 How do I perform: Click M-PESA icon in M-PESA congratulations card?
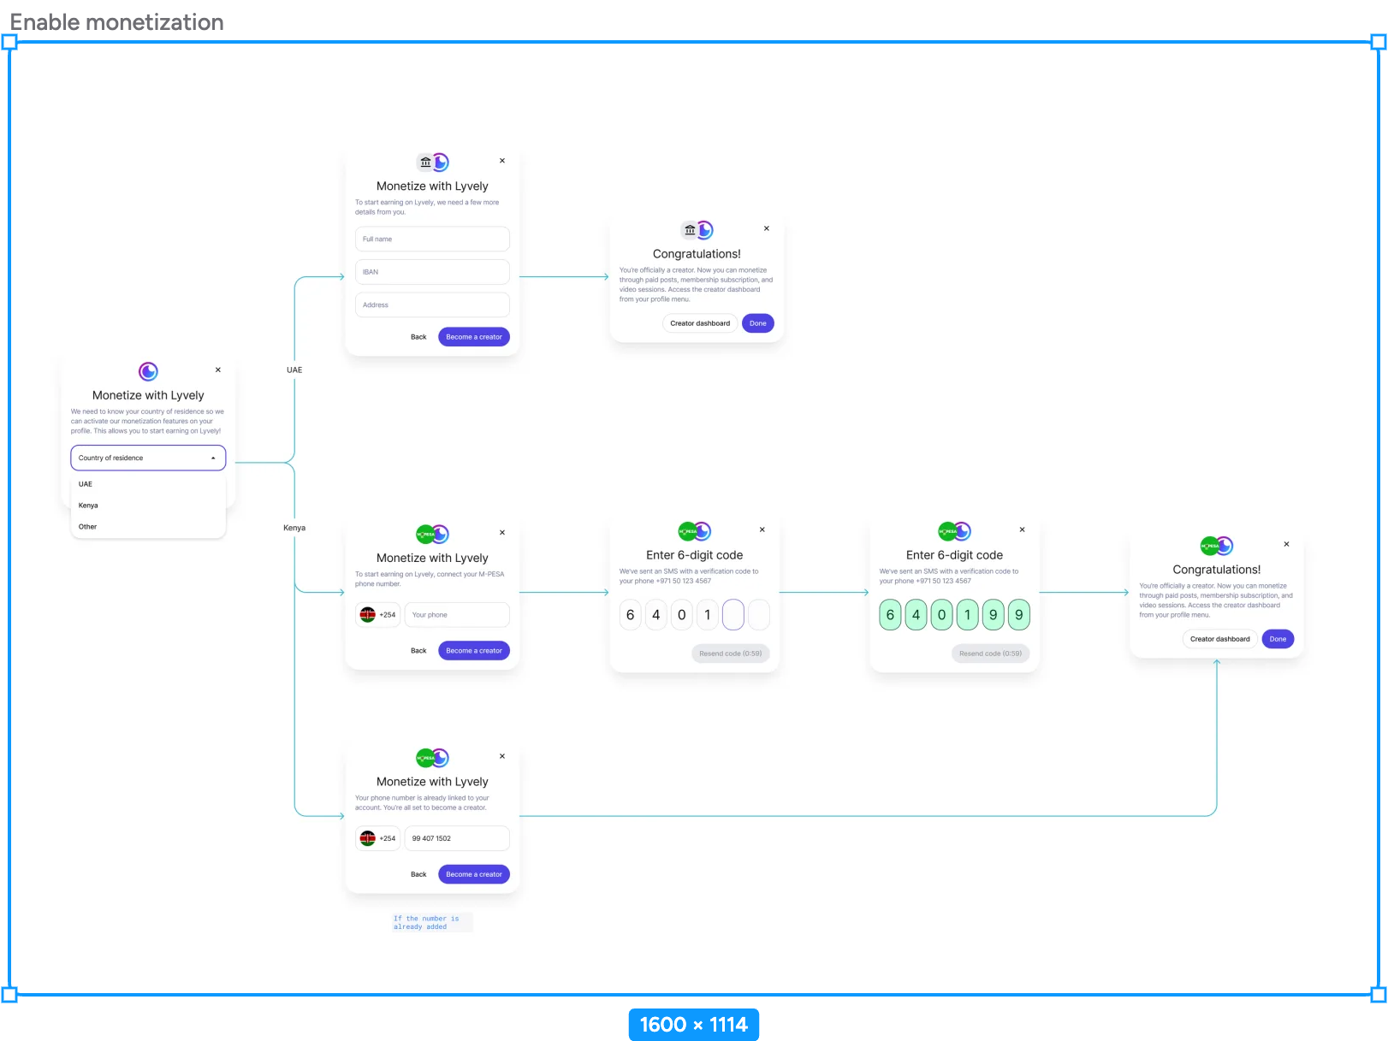[x=1209, y=546]
